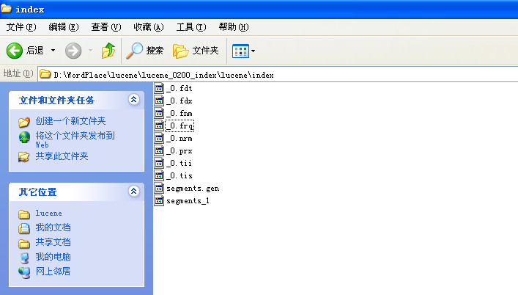Select file icon of _0.tis
518x295 pixels.
[159, 175]
